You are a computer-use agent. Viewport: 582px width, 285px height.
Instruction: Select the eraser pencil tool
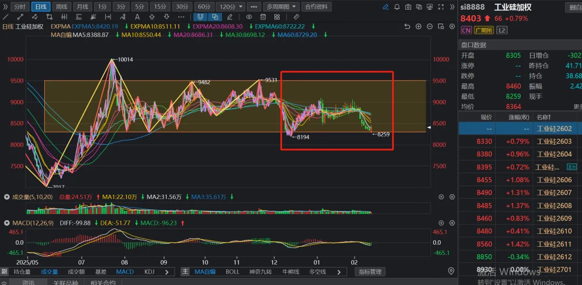pos(230,17)
